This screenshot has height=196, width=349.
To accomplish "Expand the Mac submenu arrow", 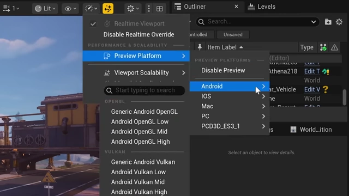I will 263,106.
